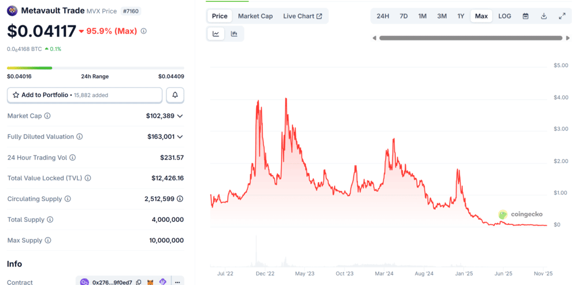
Task: Select 1M time range
Action: pyautogui.click(x=423, y=16)
